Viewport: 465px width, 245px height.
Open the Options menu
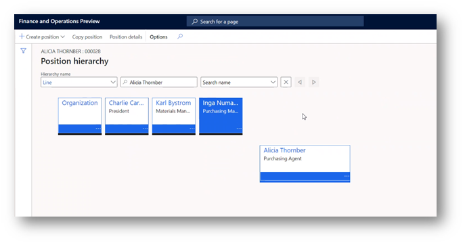(x=158, y=37)
